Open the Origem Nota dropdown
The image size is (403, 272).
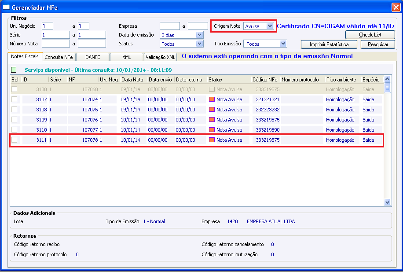point(270,26)
